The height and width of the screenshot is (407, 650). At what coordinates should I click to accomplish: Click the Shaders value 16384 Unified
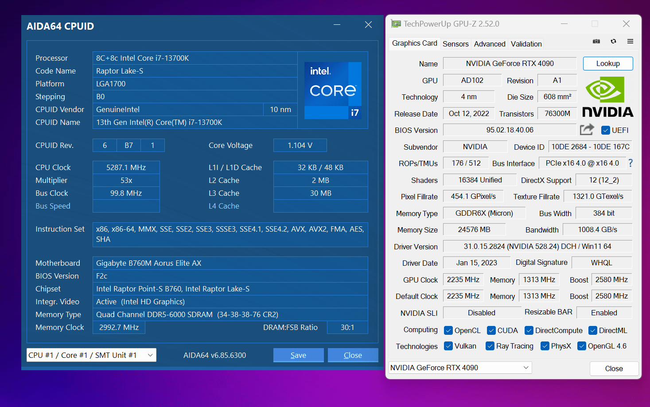pyautogui.click(x=480, y=180)
